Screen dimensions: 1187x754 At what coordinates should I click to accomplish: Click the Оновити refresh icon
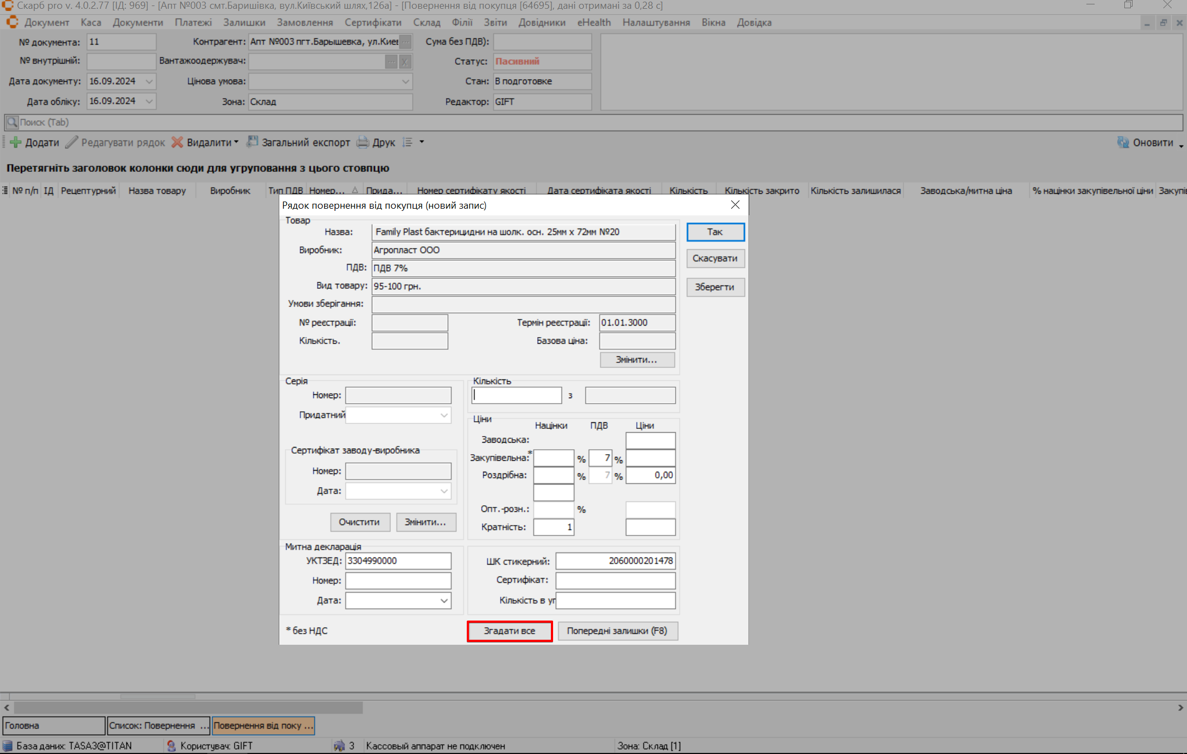[1123, 142]
